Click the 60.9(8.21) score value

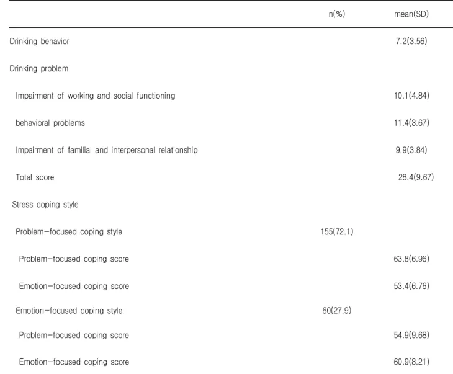tap(411, 362)
